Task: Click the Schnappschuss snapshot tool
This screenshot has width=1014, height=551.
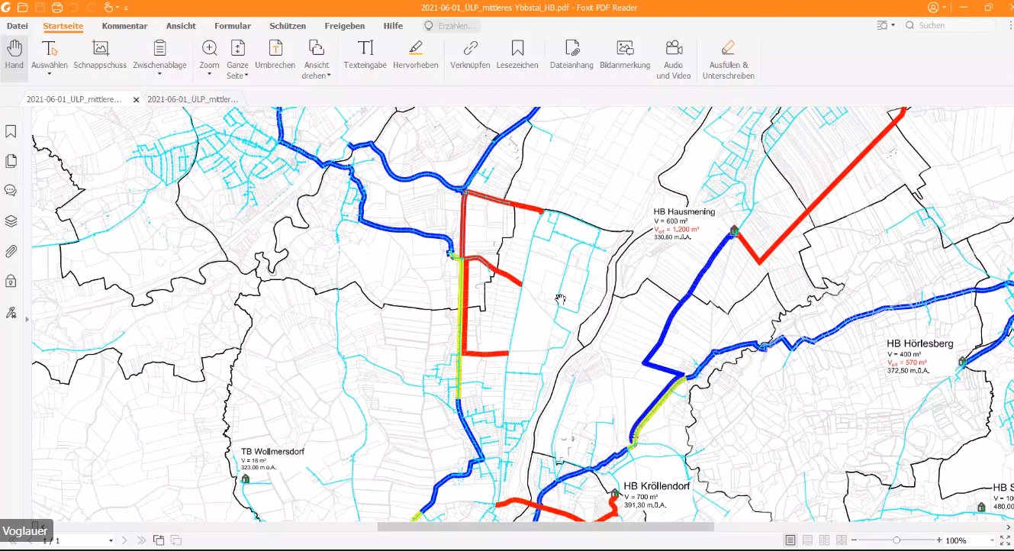Action: click(100, 56)
